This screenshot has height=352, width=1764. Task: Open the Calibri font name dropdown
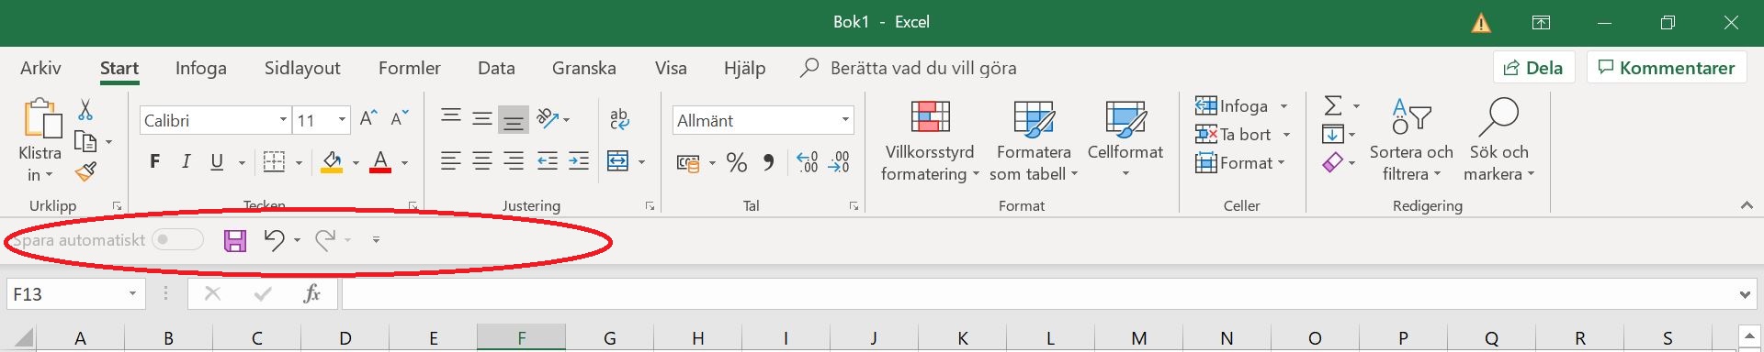[283, 120]
